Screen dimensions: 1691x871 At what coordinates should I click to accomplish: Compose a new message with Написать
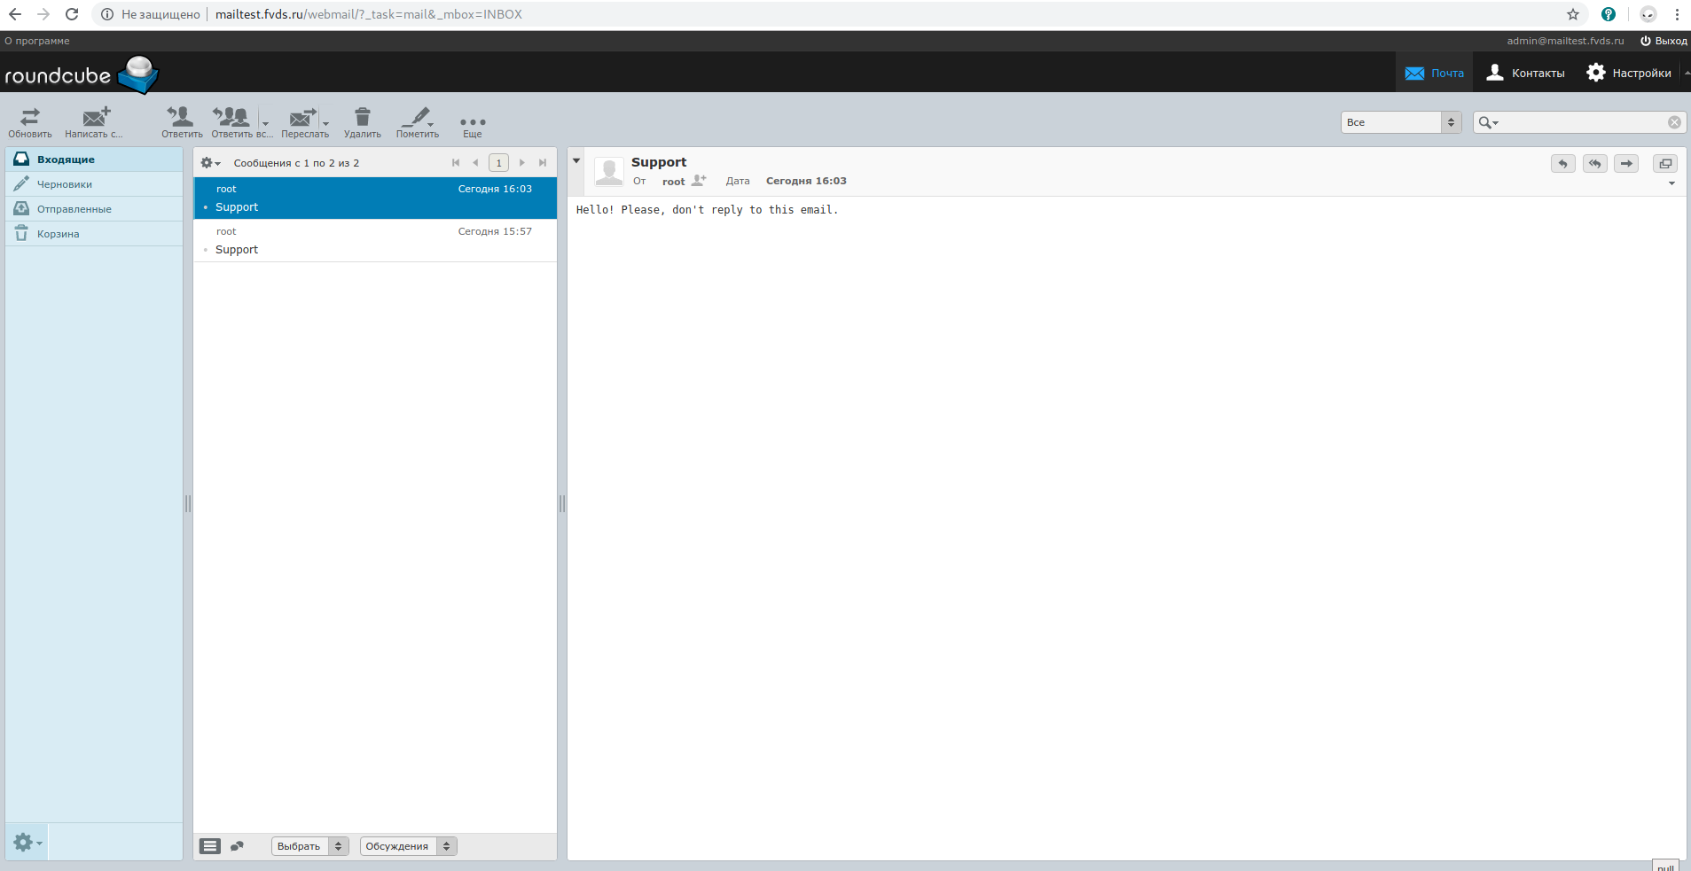94,121
